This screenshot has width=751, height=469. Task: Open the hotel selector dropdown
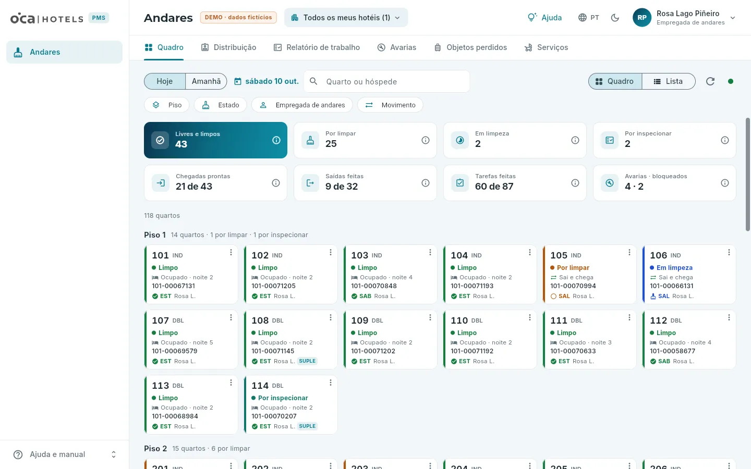346,18
